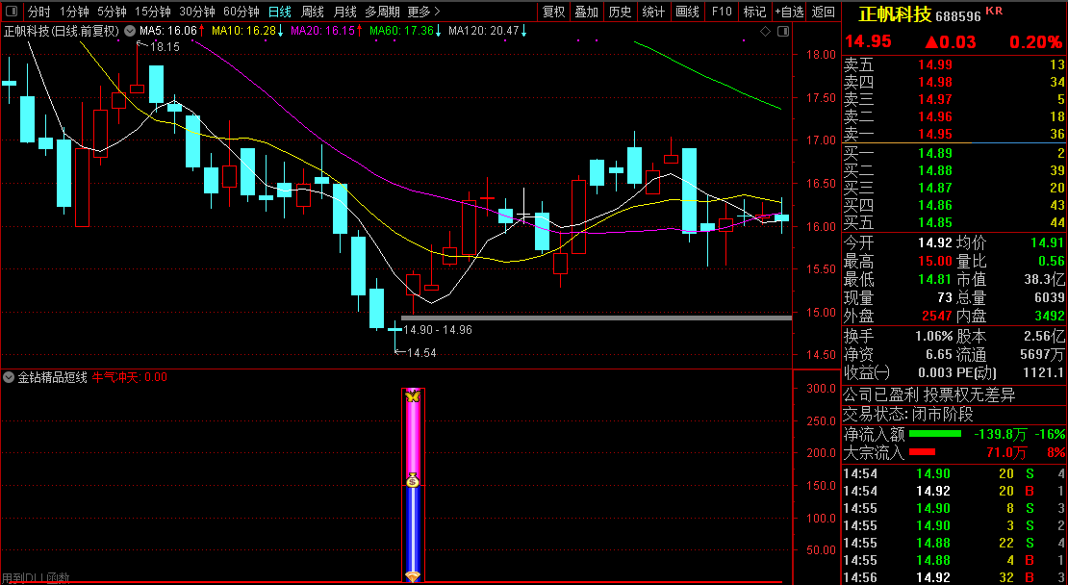This screenshot has height=585, width=1068.
Task: Click the butterfly signal icon in indicator panel
Action: (x=413, y=395)
